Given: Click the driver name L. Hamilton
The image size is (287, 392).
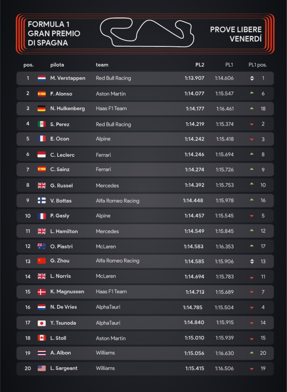Looking at the screenshot, I should point(64,232).
